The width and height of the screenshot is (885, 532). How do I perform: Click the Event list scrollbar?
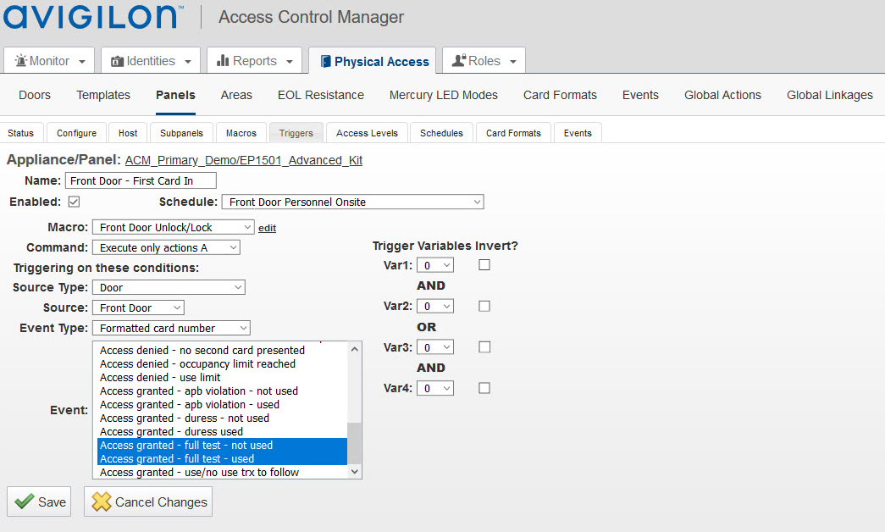[355, 441]
